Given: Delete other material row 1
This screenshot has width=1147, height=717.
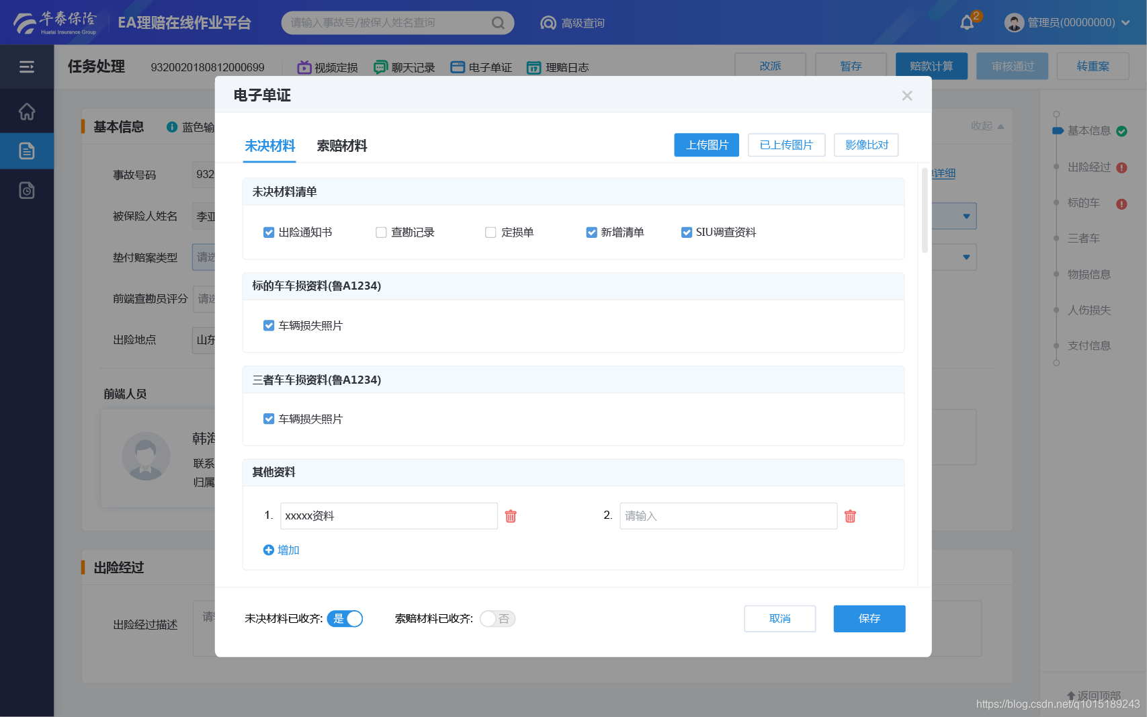Looking at the screenshot, I should (x=511, y=516).
